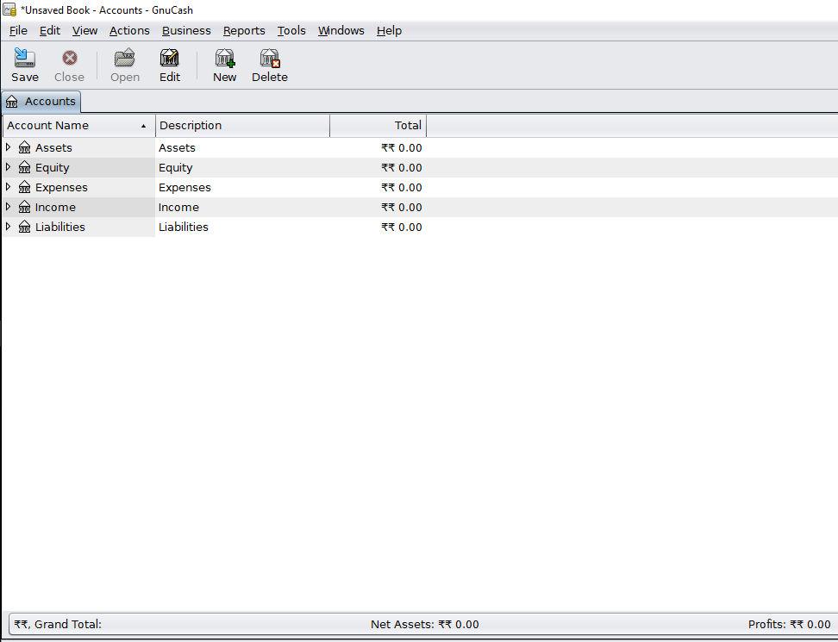Open the Actions menu
This screenshot has width=838, height=642.
coord(129,30)
